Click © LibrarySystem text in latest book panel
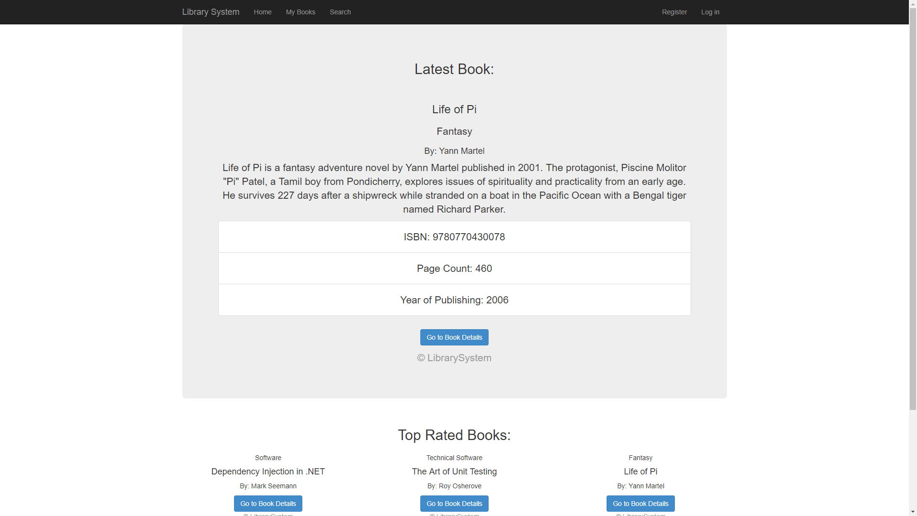Viewport: 917px width, 516px height. [454, 358]
